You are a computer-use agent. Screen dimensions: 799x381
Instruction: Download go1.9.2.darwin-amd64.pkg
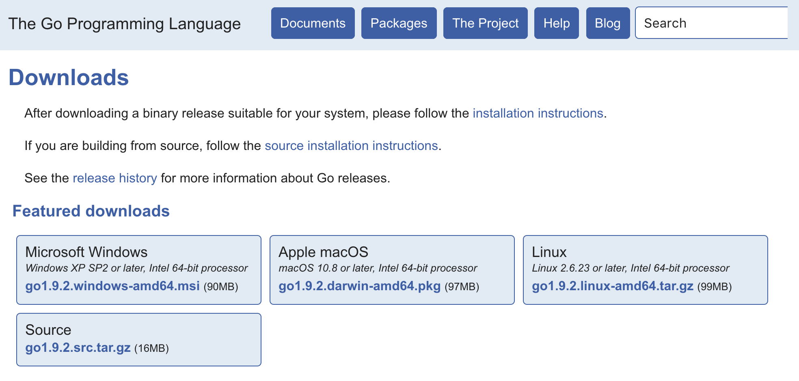pos(359,286)
